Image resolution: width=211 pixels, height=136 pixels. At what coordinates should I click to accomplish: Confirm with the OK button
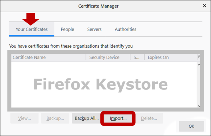coord(191,126)
